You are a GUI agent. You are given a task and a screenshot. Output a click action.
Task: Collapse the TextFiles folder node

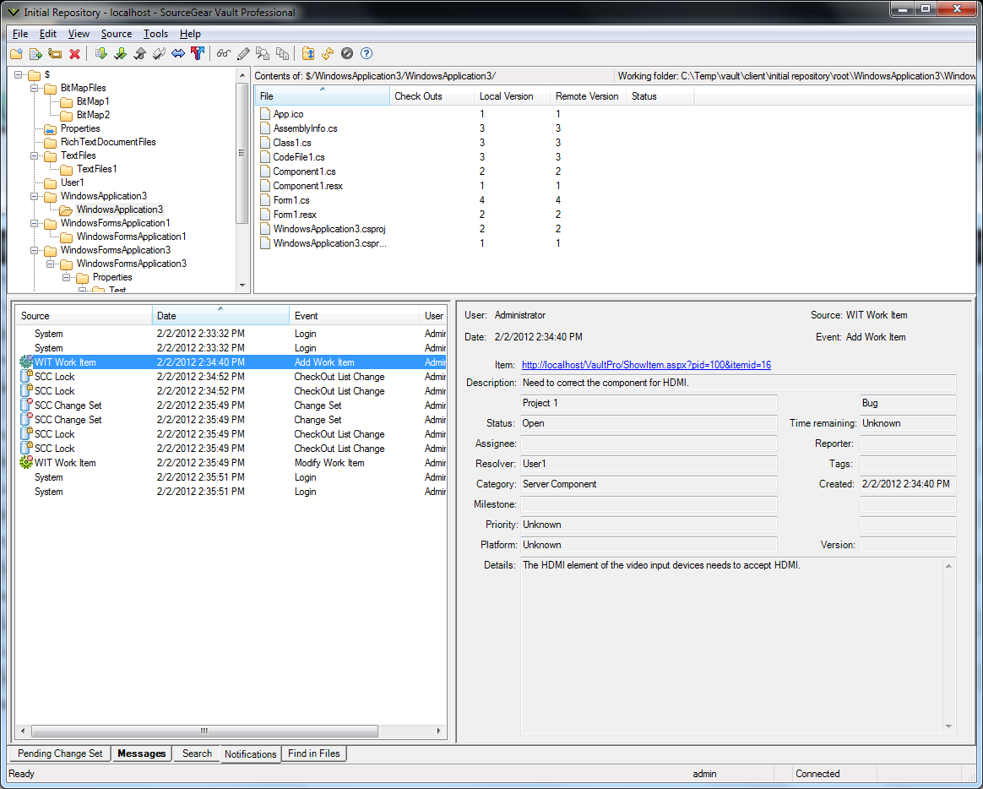click(35, 155)
